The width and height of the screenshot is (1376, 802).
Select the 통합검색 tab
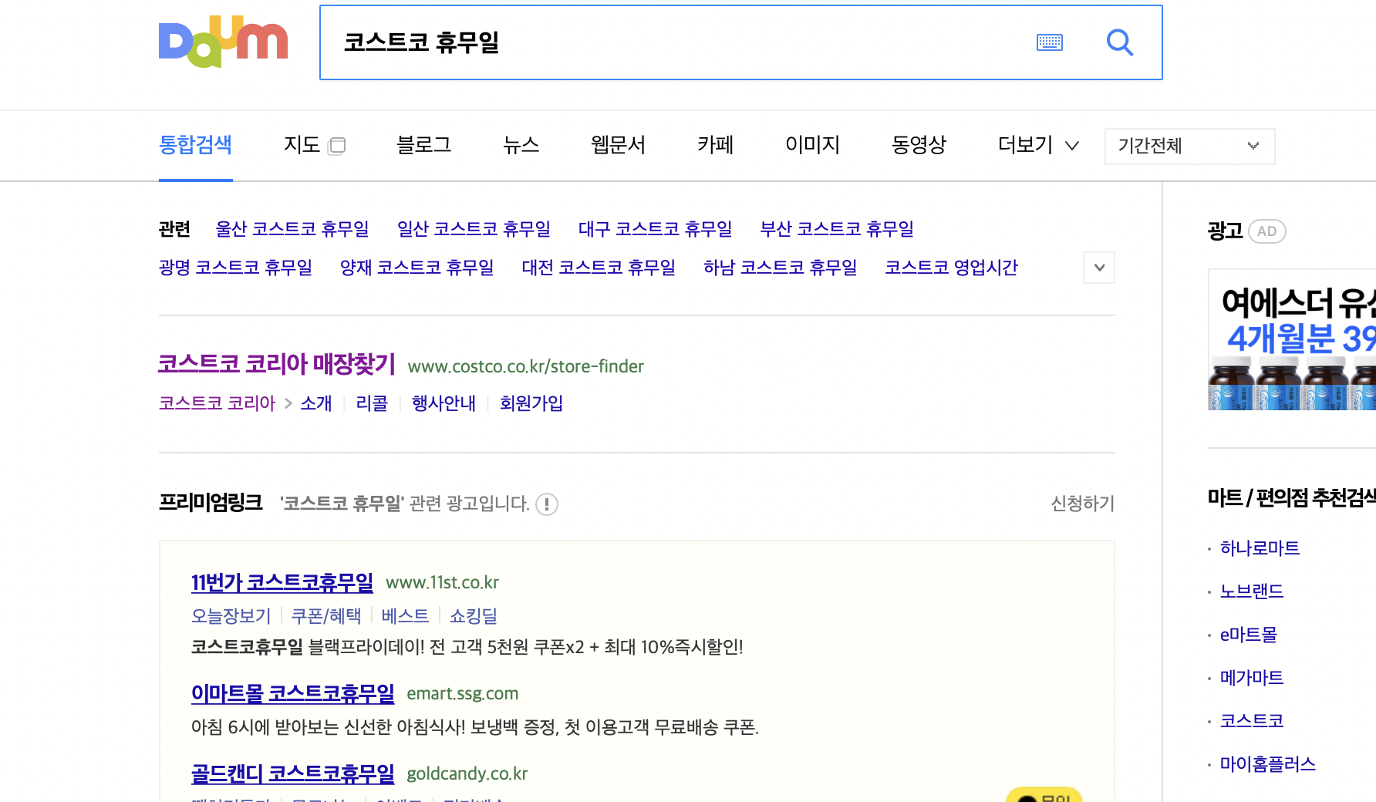(195, 145)
